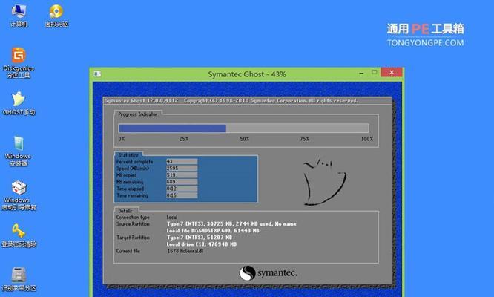Click the Time remaining value 0:15

coord(182,195)
